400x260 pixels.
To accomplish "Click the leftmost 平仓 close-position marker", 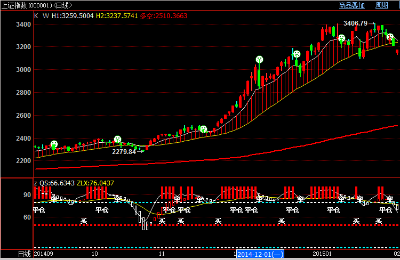I will pos(39,210).
